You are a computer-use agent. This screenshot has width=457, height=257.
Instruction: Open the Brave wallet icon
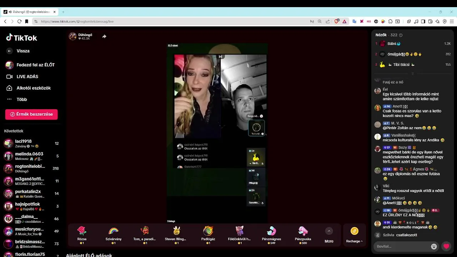point(430,21)
